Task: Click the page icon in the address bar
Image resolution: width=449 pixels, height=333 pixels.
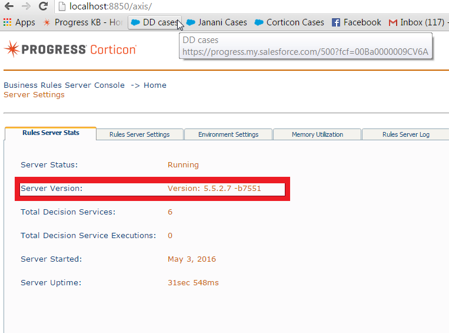Action: click(62, 6)
